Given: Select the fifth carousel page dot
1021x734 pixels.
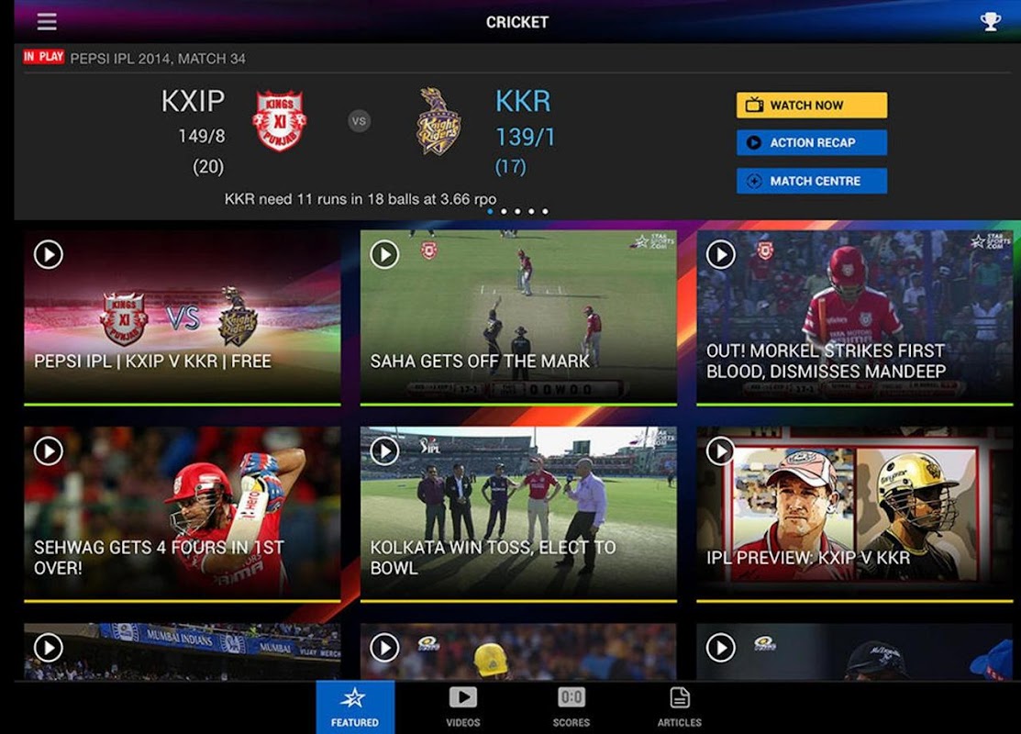Looking at the screenshot, I should coord(545,211).
